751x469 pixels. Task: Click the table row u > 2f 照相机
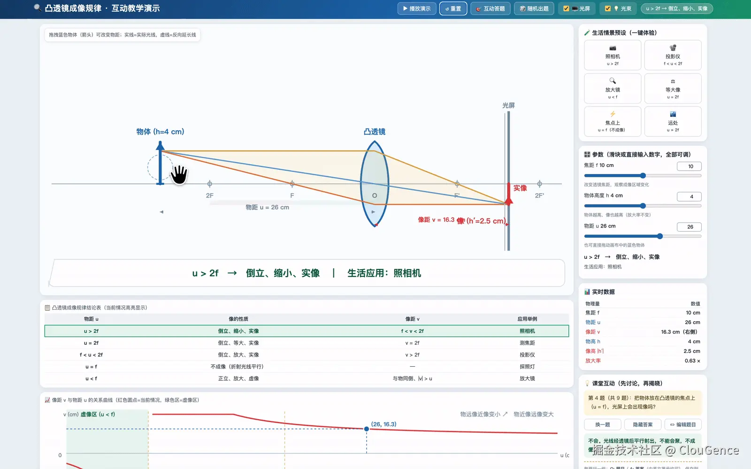[x=307, y=331]
